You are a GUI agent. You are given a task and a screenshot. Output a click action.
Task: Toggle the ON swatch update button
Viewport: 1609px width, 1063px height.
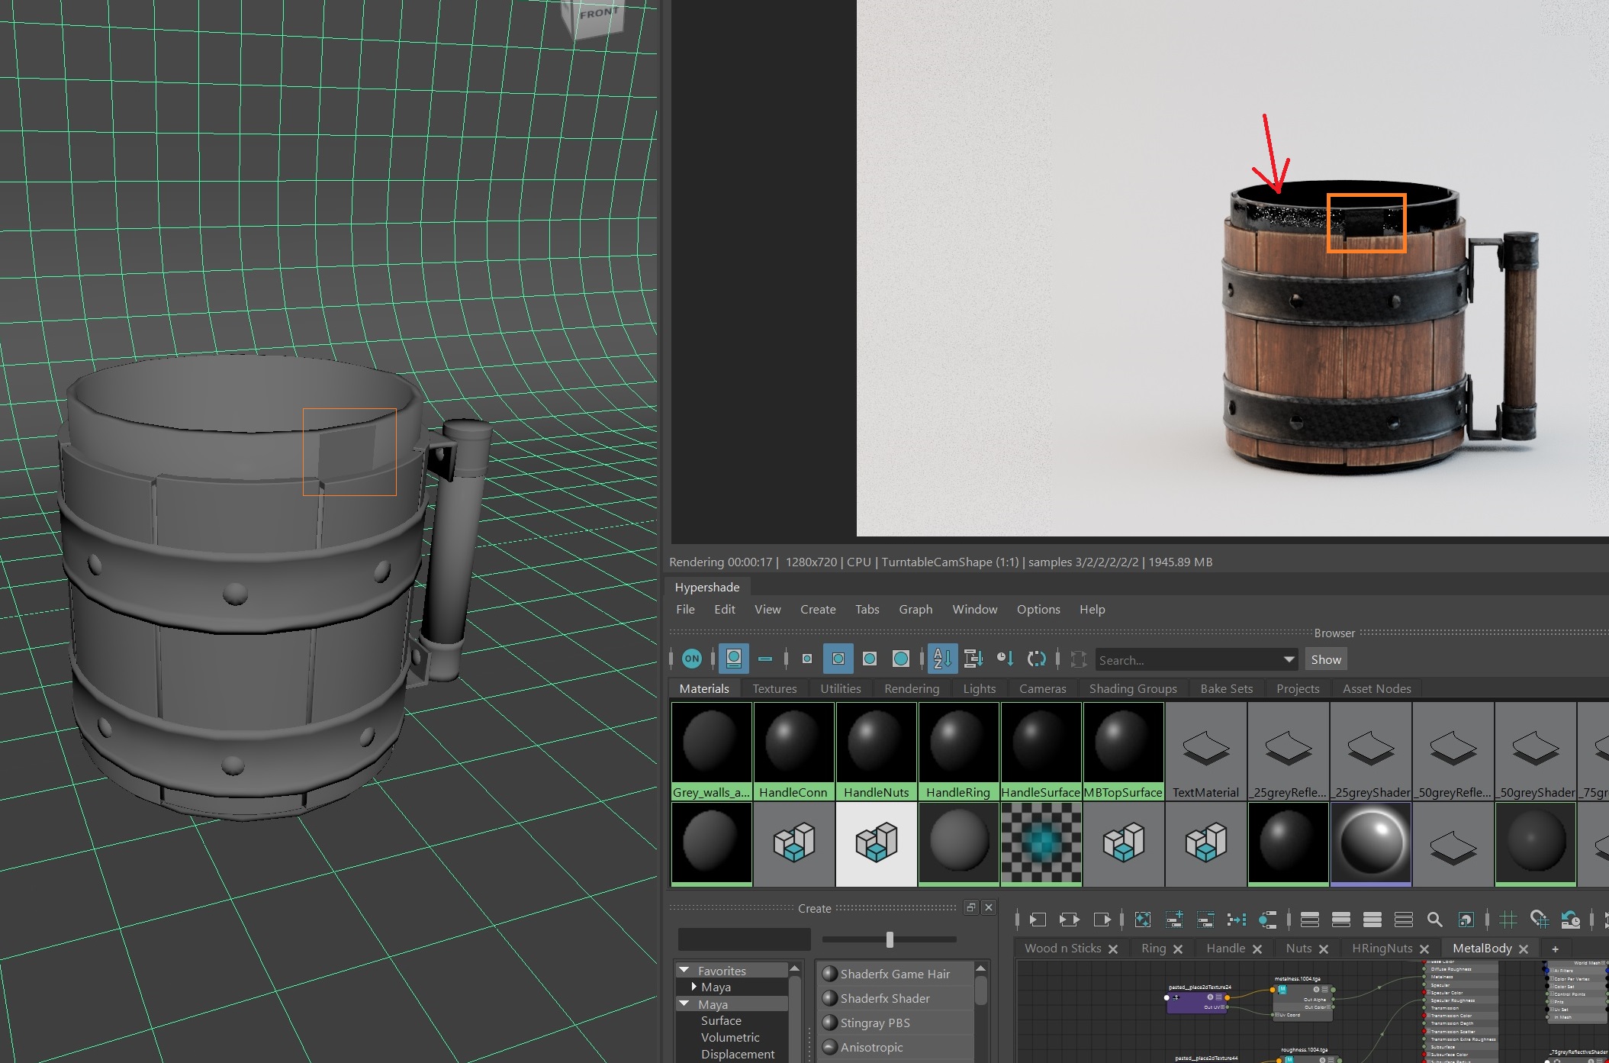click(x=691, y=659)
